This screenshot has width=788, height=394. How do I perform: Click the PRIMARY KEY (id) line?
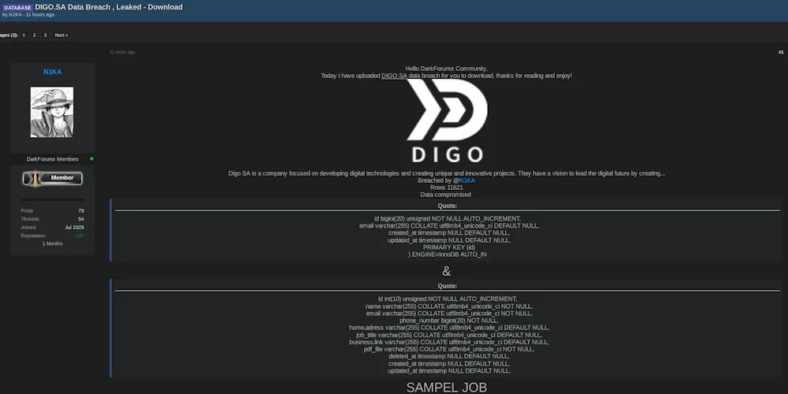(x=449, y=247)
